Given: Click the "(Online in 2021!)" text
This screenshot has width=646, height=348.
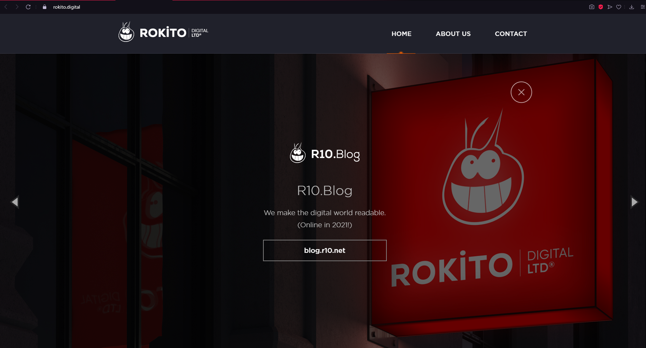Looking at the screenshot, I should pos(325,225).
